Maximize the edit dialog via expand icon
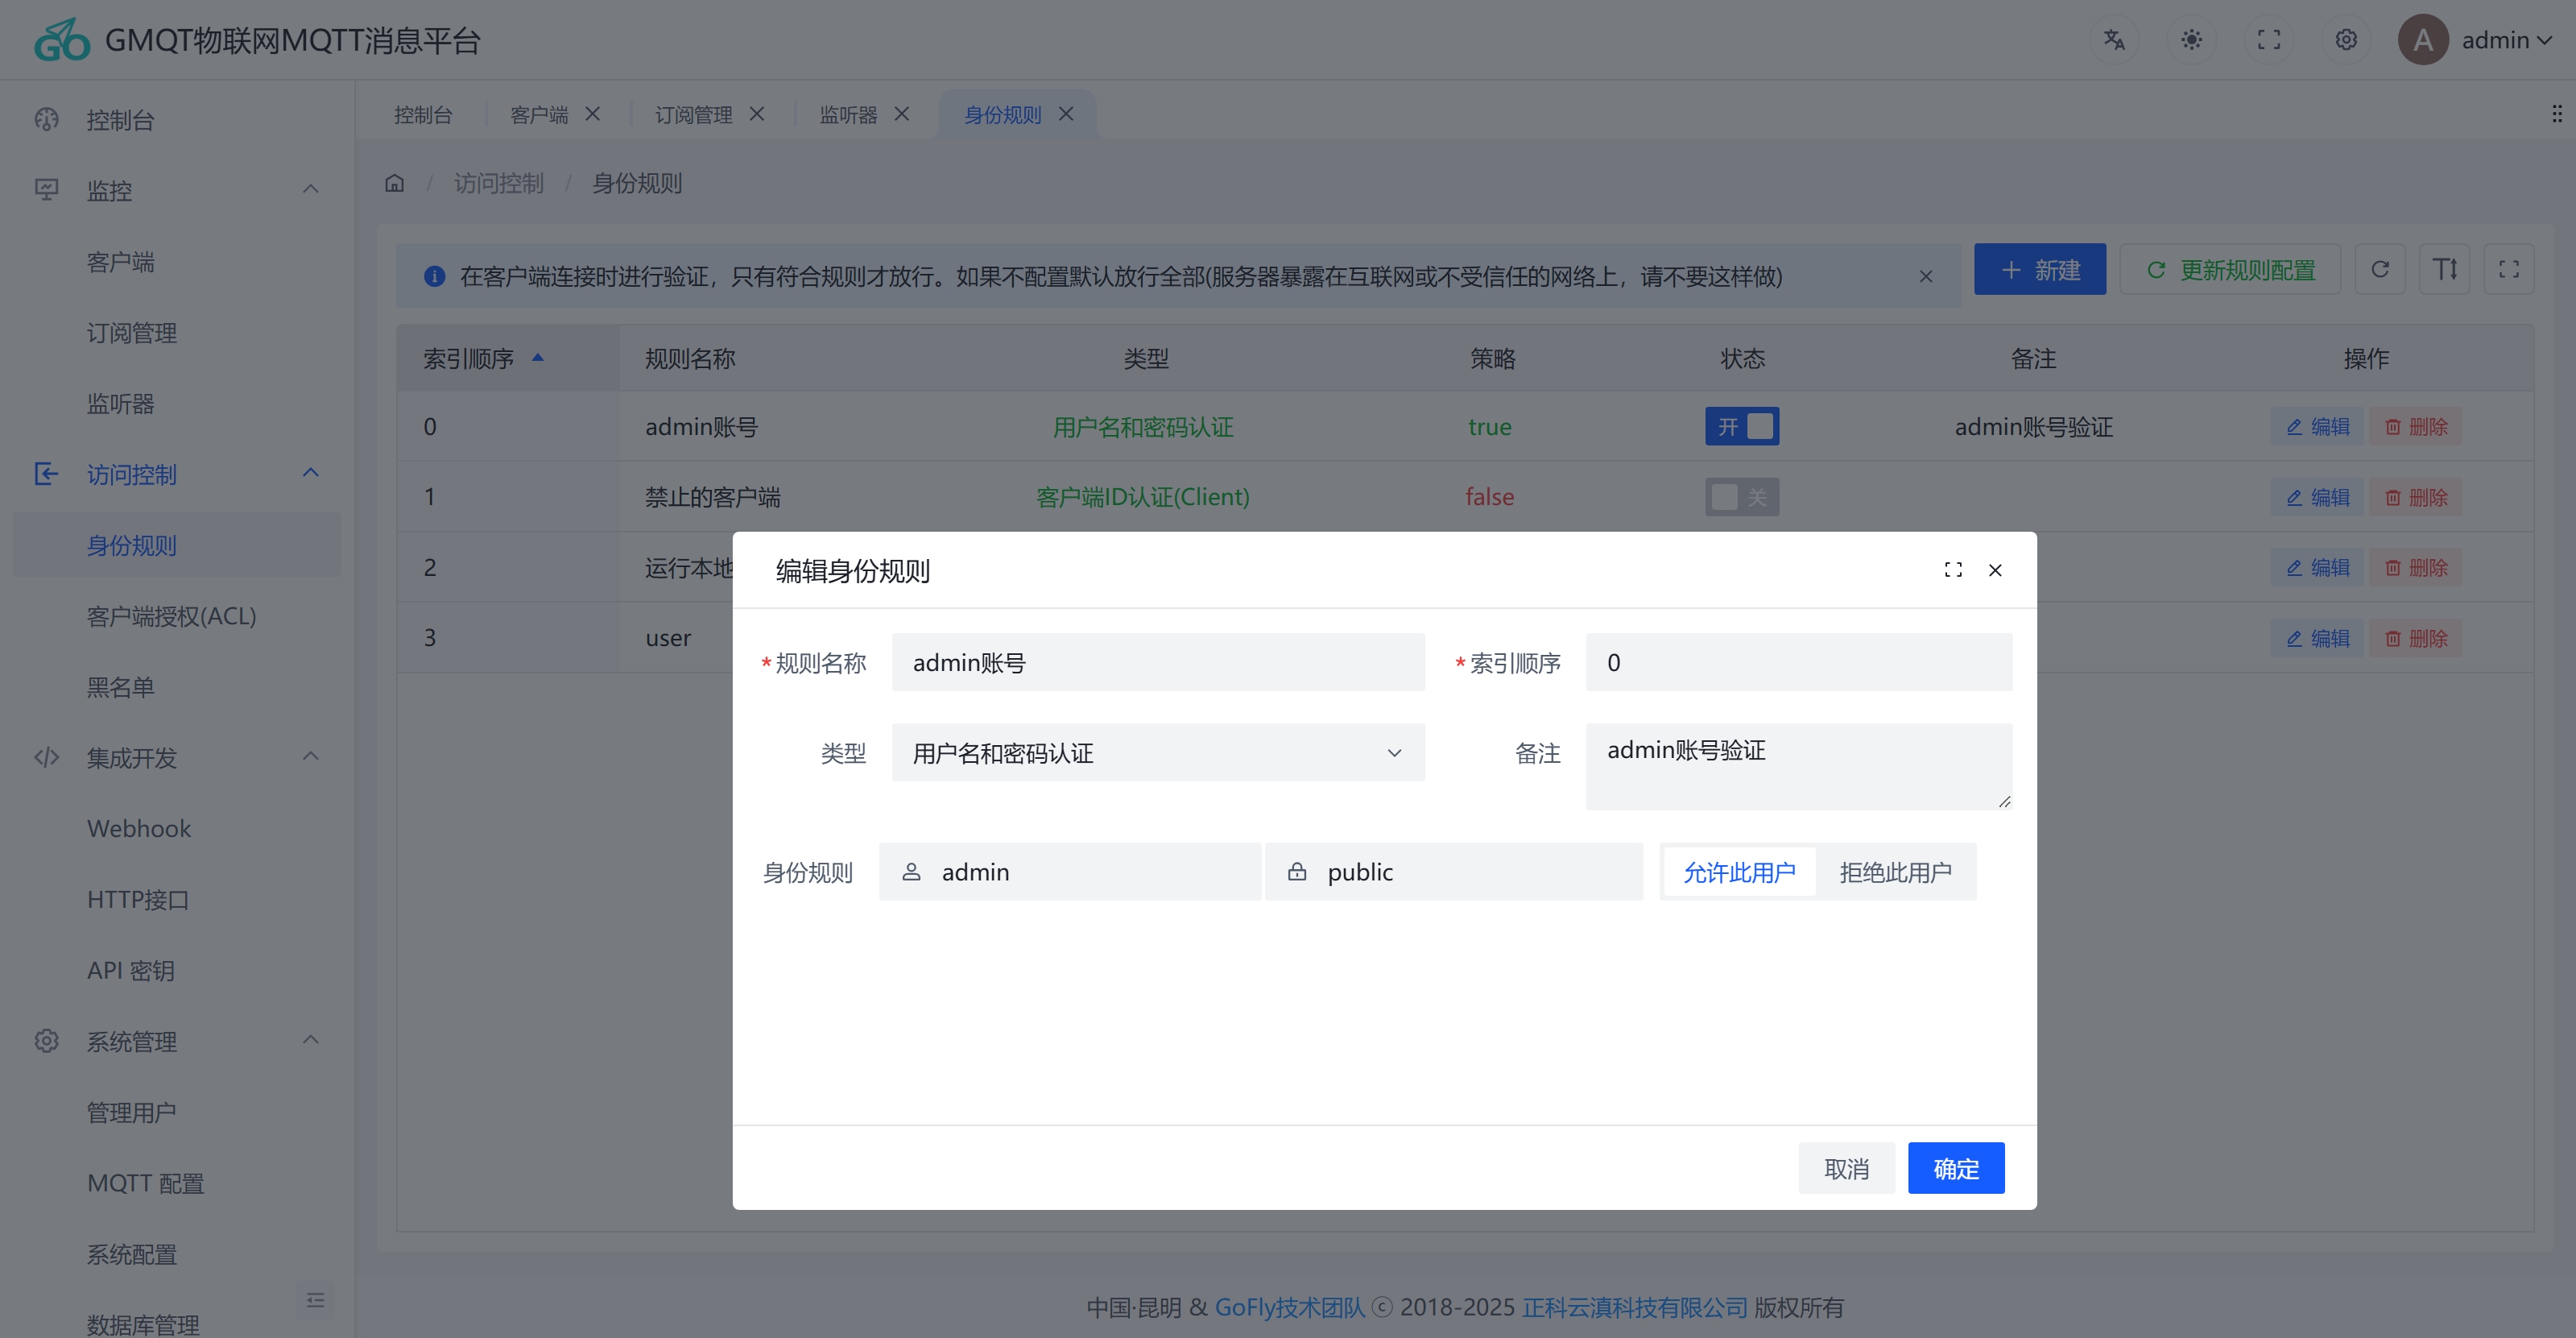The image size is (2576, 1338). pos(1953,569)
